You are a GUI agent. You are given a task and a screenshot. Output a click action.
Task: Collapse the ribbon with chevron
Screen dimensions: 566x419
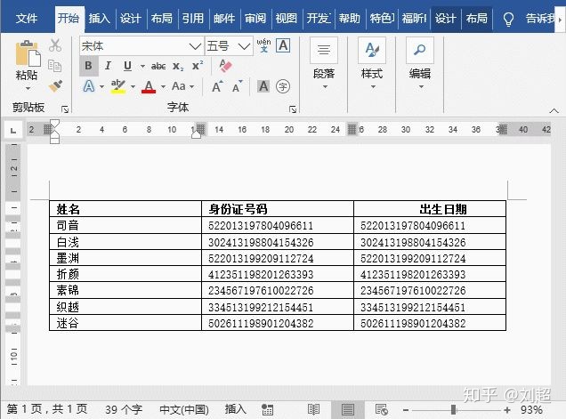(554, 111)
